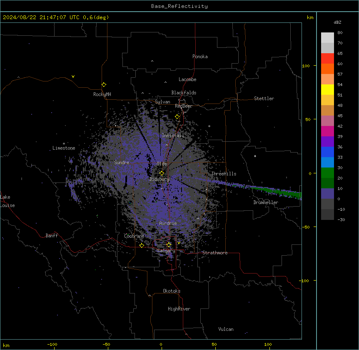Select the light blue 30-33 dBZ swatch
The width and height of the screenshot is (359, 350).
point(327,163)
